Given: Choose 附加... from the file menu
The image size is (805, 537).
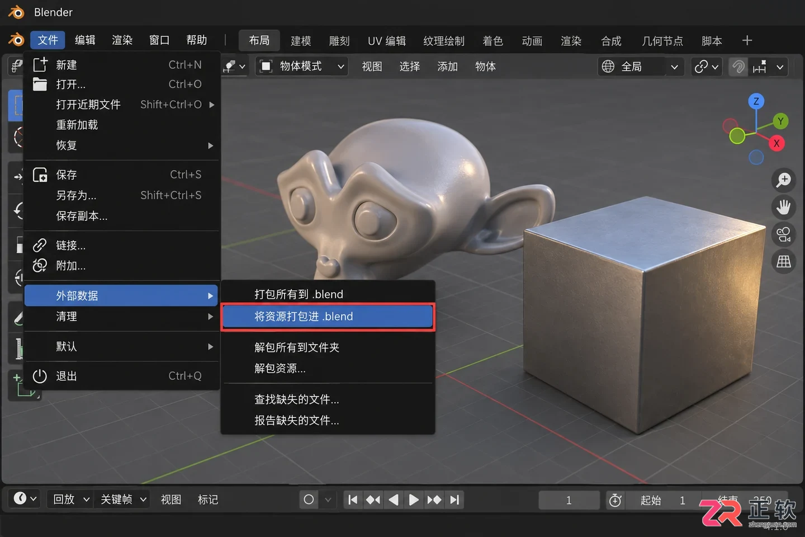Looking at the screenshot, I should [x=122, y=266].
